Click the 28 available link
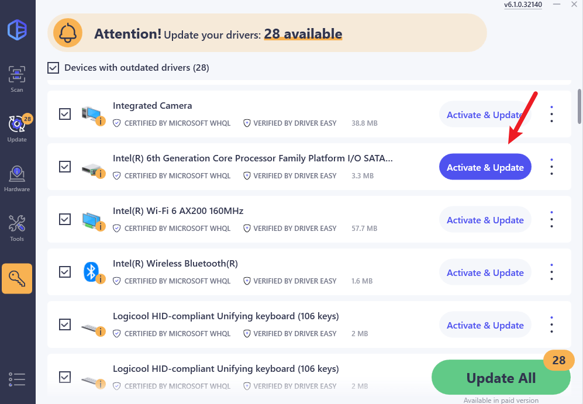This screenshot has height=404, width=583. 303,34
